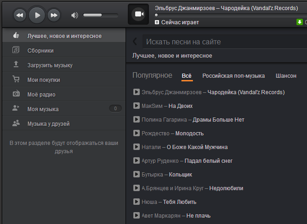This screenshot has width=307, height=224.
Task: Play 'Бутырка – Кольщик' via play icon
Action: 137,174
